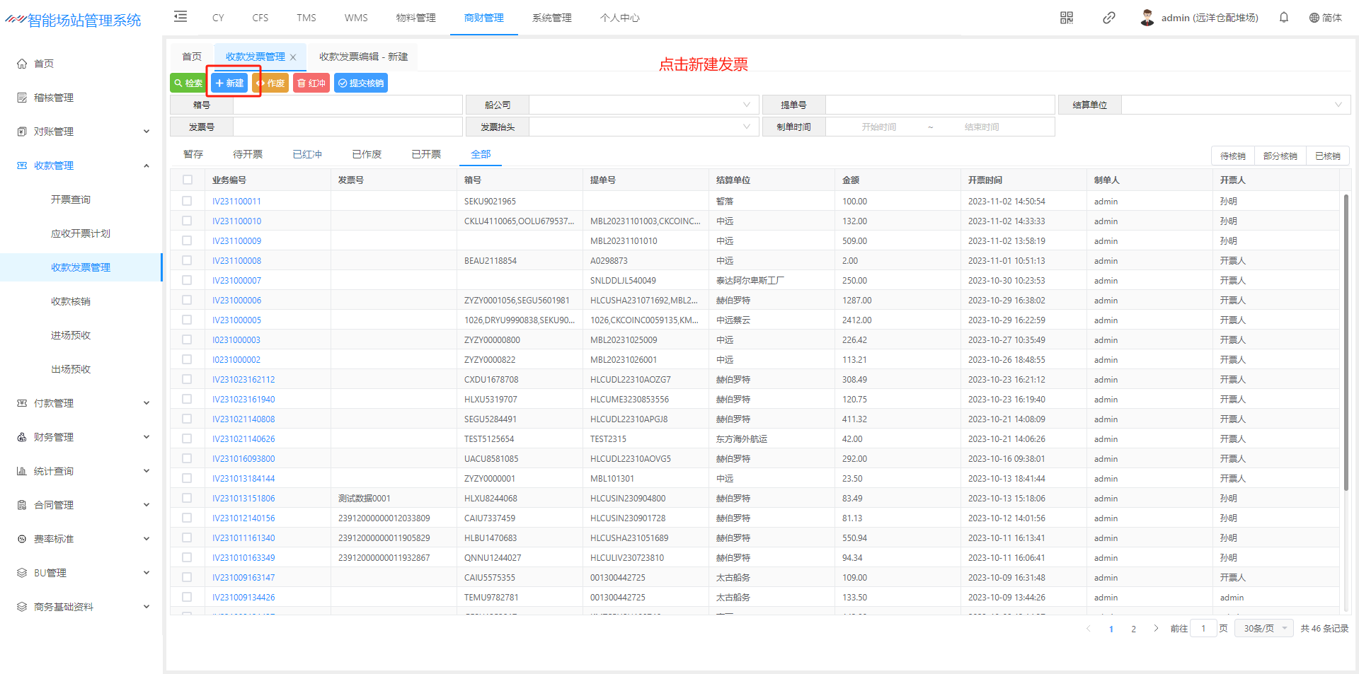This screenshot has width=1359, height=674.
Task: Check the box for invoice IV231000007
Action: (x=187, y=281)
